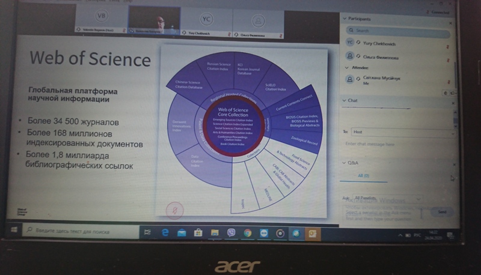The image size is (481, 275).
Task: Collapse the Q&A panel chevron
Action: (x=344, y=163)
